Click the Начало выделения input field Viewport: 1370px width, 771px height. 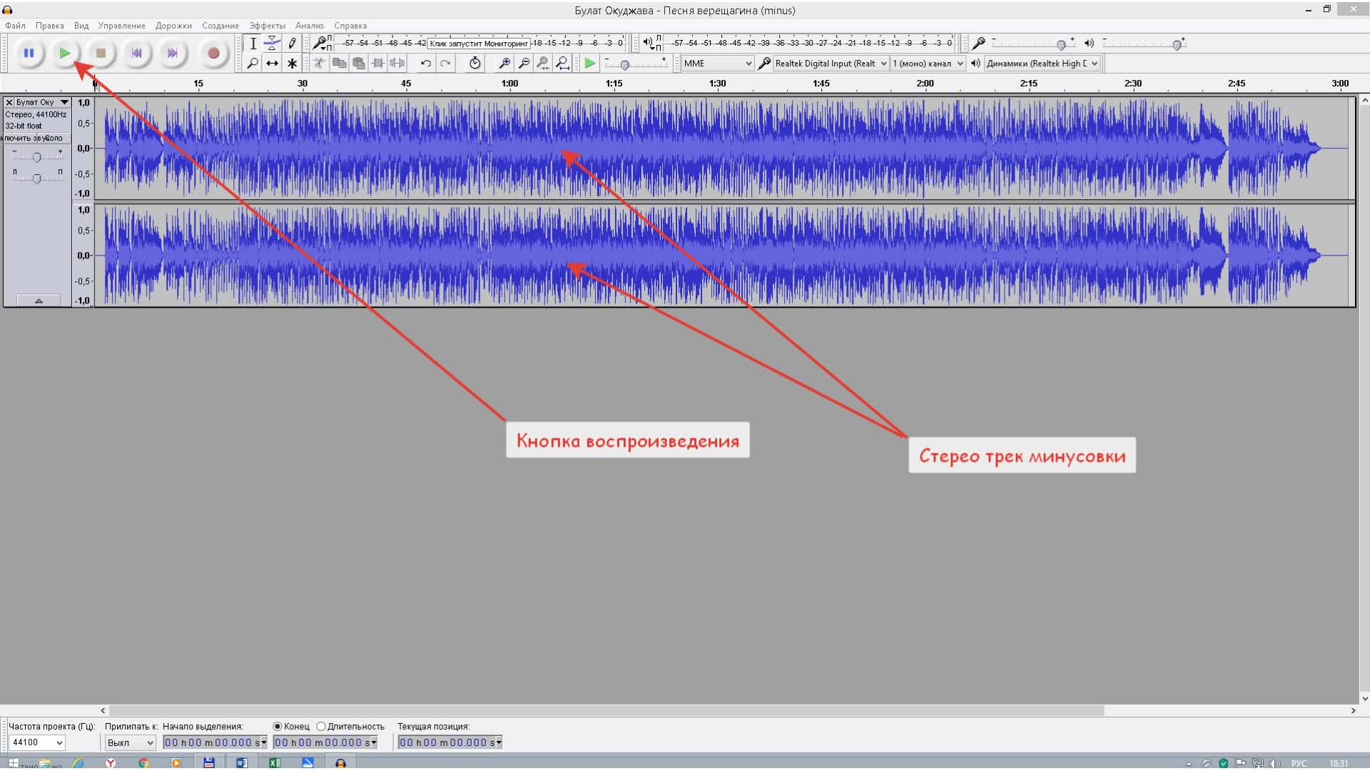tap(213, 742)
